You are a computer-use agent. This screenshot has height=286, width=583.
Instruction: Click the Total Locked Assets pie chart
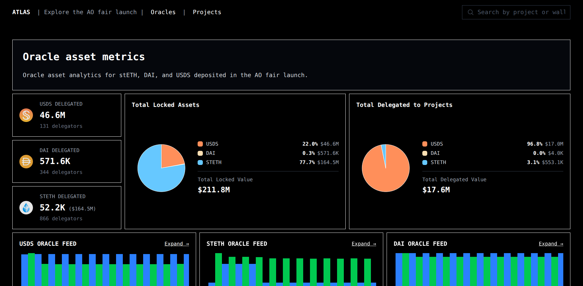pyautogui.click(x=161, y=168)
